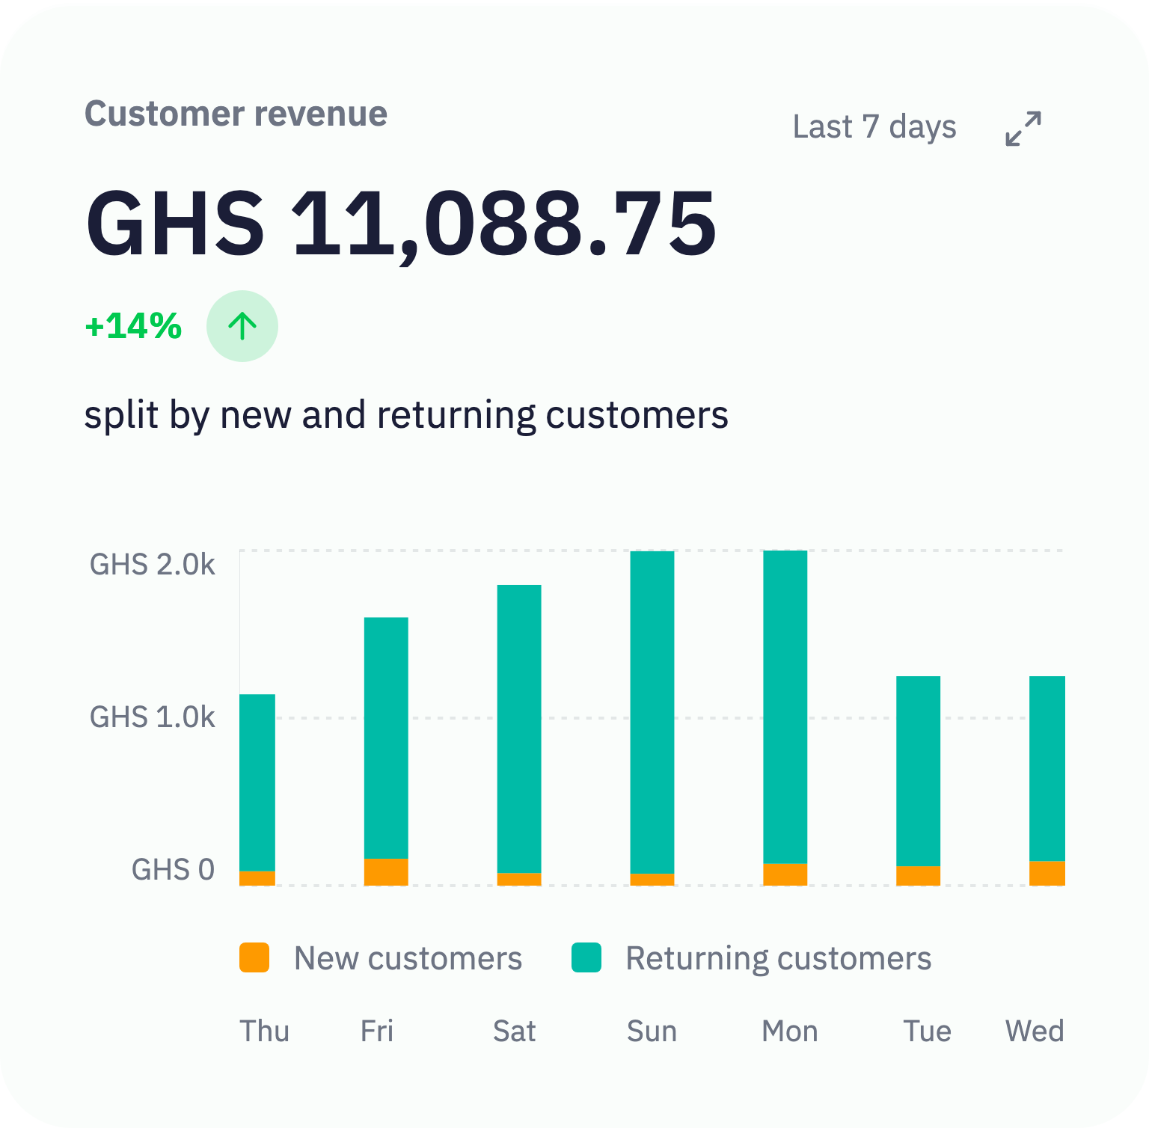1149x1128 pixels.
Task: Click the green upward trend arrow icon
Action: tap(242, 326)
